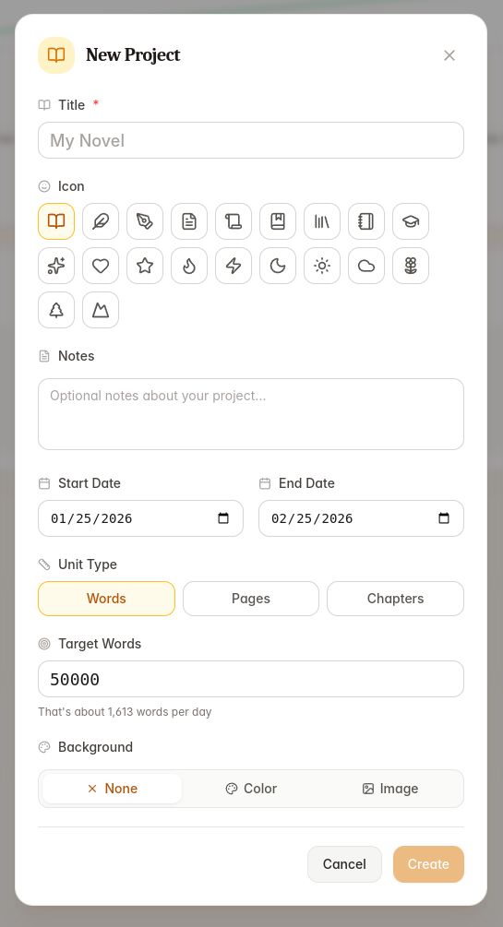Set unit type to Chapters
This screenshot has width=503, height=927.
395,599
